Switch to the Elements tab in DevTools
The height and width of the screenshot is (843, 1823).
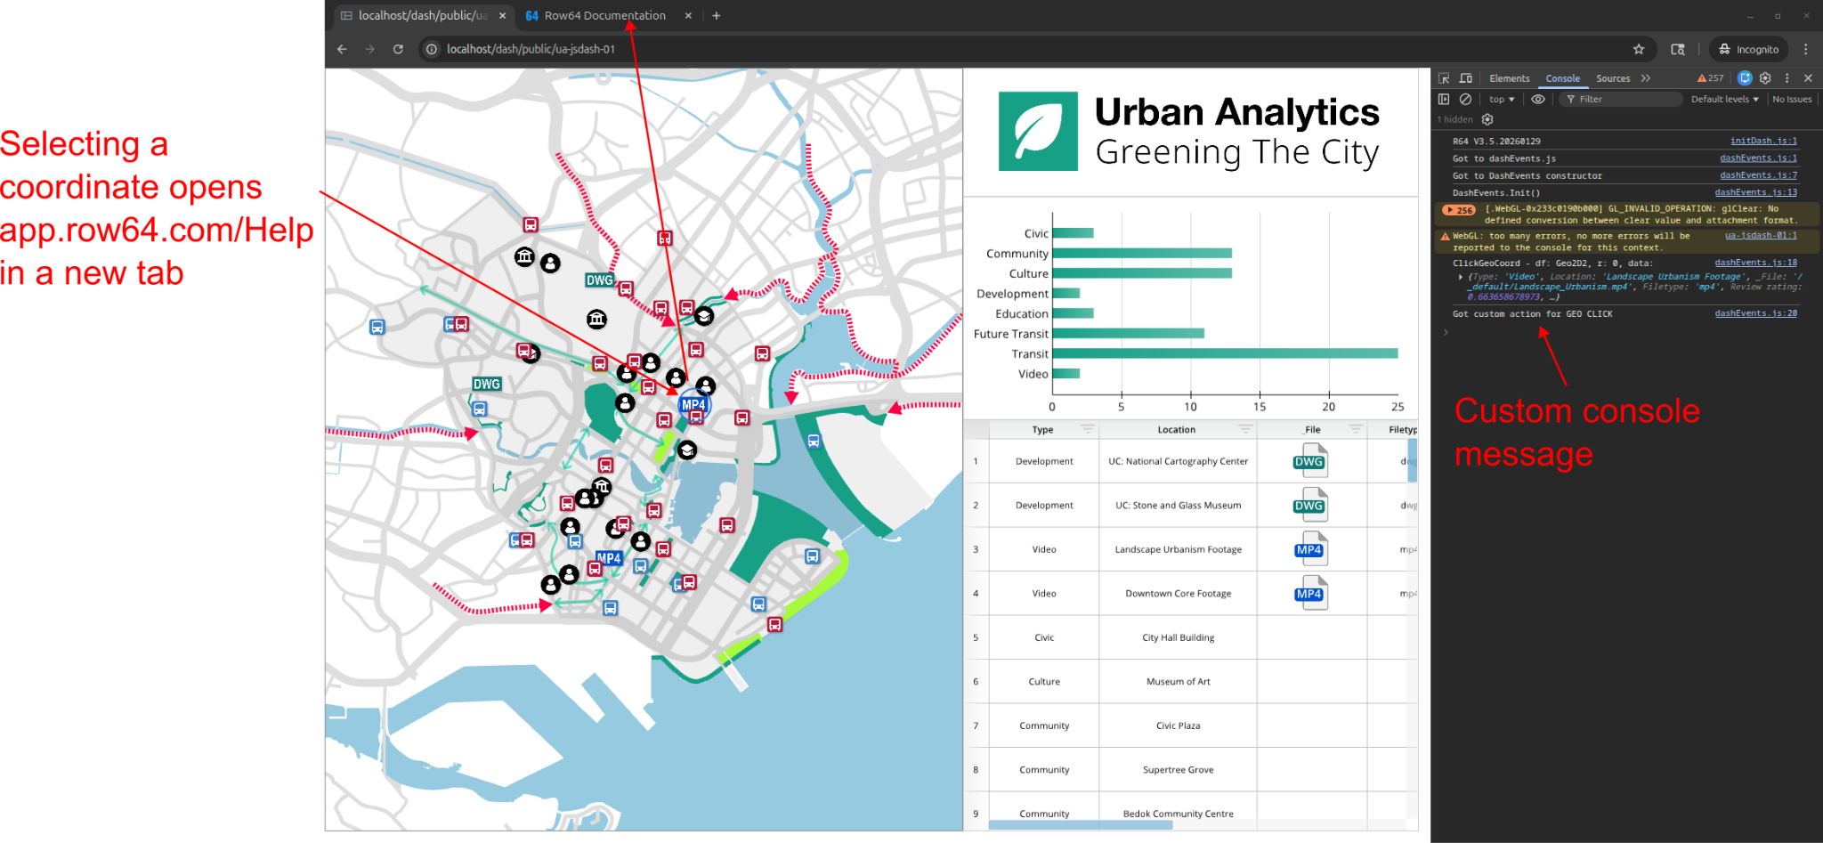point(1509,78)
